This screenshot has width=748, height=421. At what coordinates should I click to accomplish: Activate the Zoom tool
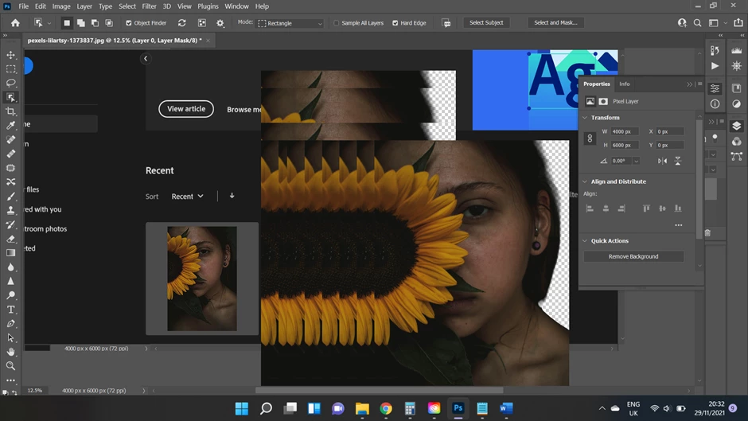point(11,366)
